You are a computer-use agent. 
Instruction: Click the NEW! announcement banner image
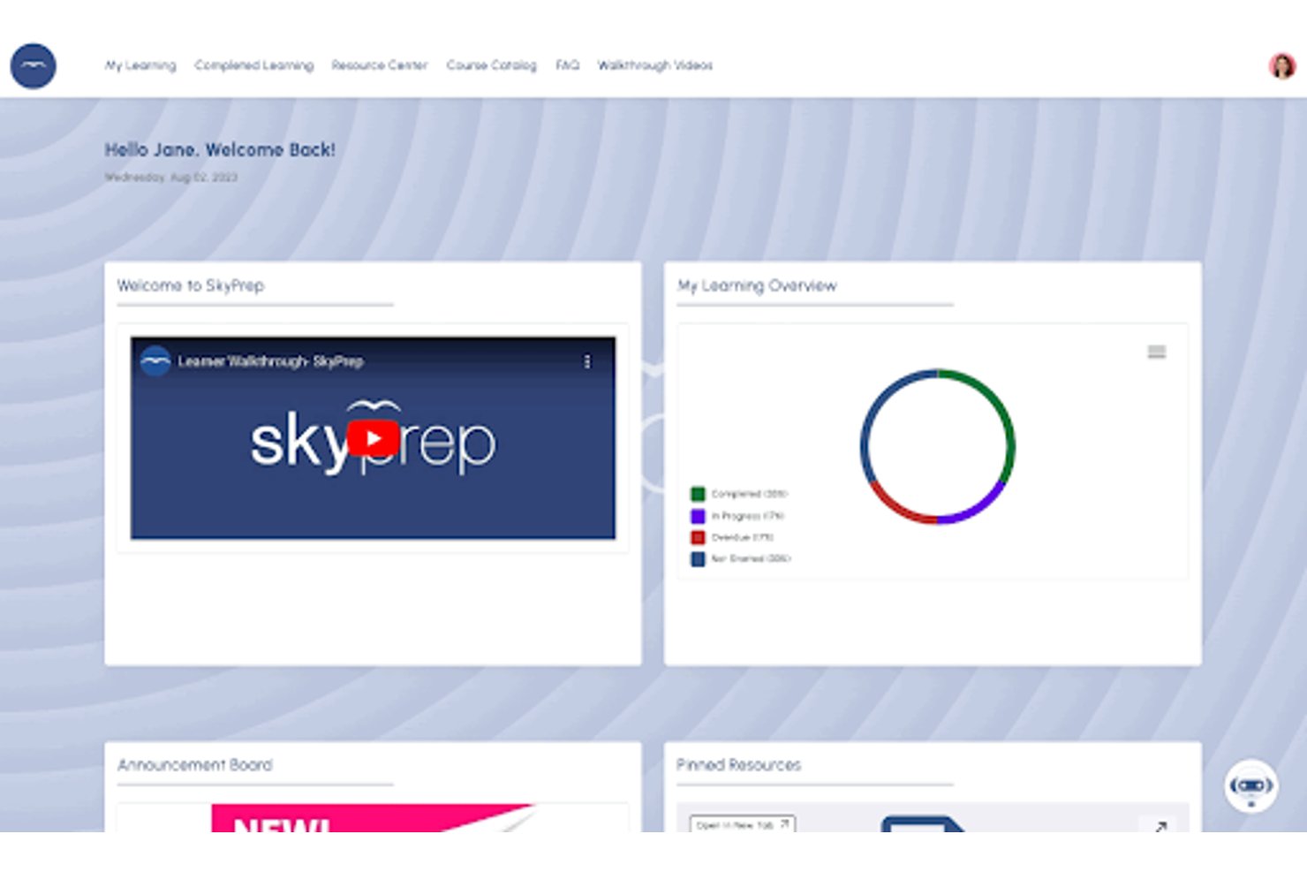(373, 818)
